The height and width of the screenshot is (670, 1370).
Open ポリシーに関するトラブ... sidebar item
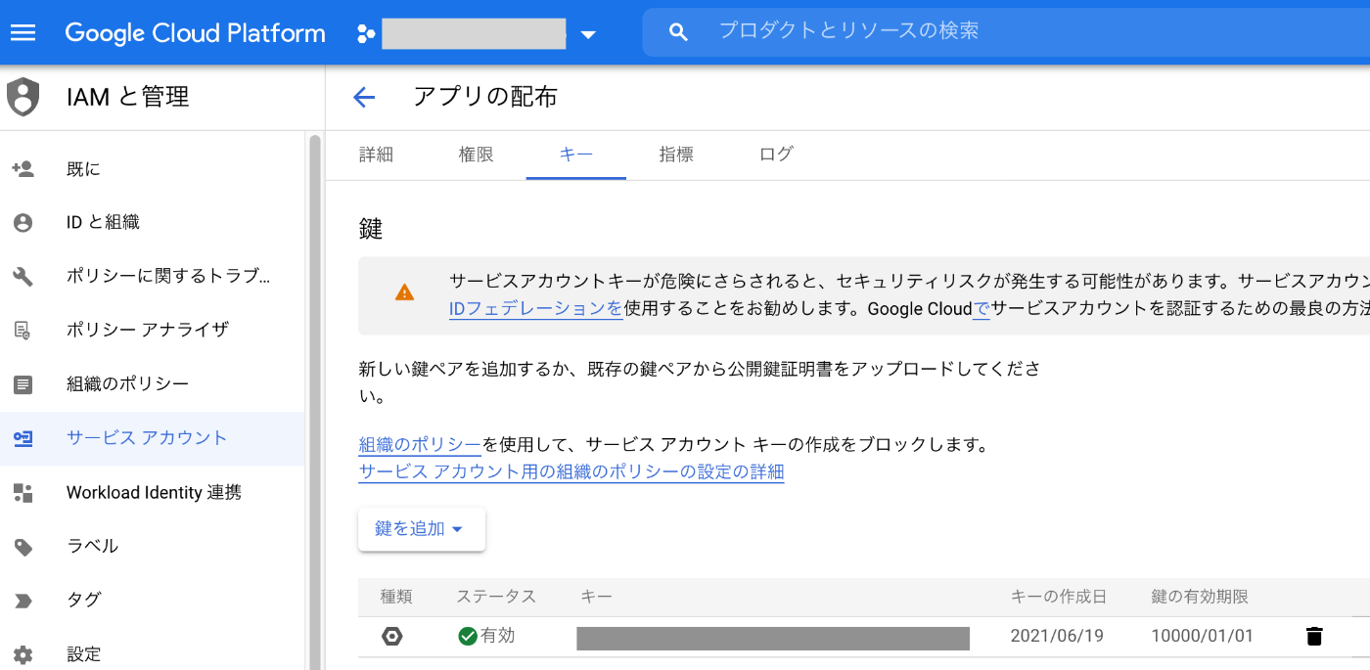coord(153,277)
